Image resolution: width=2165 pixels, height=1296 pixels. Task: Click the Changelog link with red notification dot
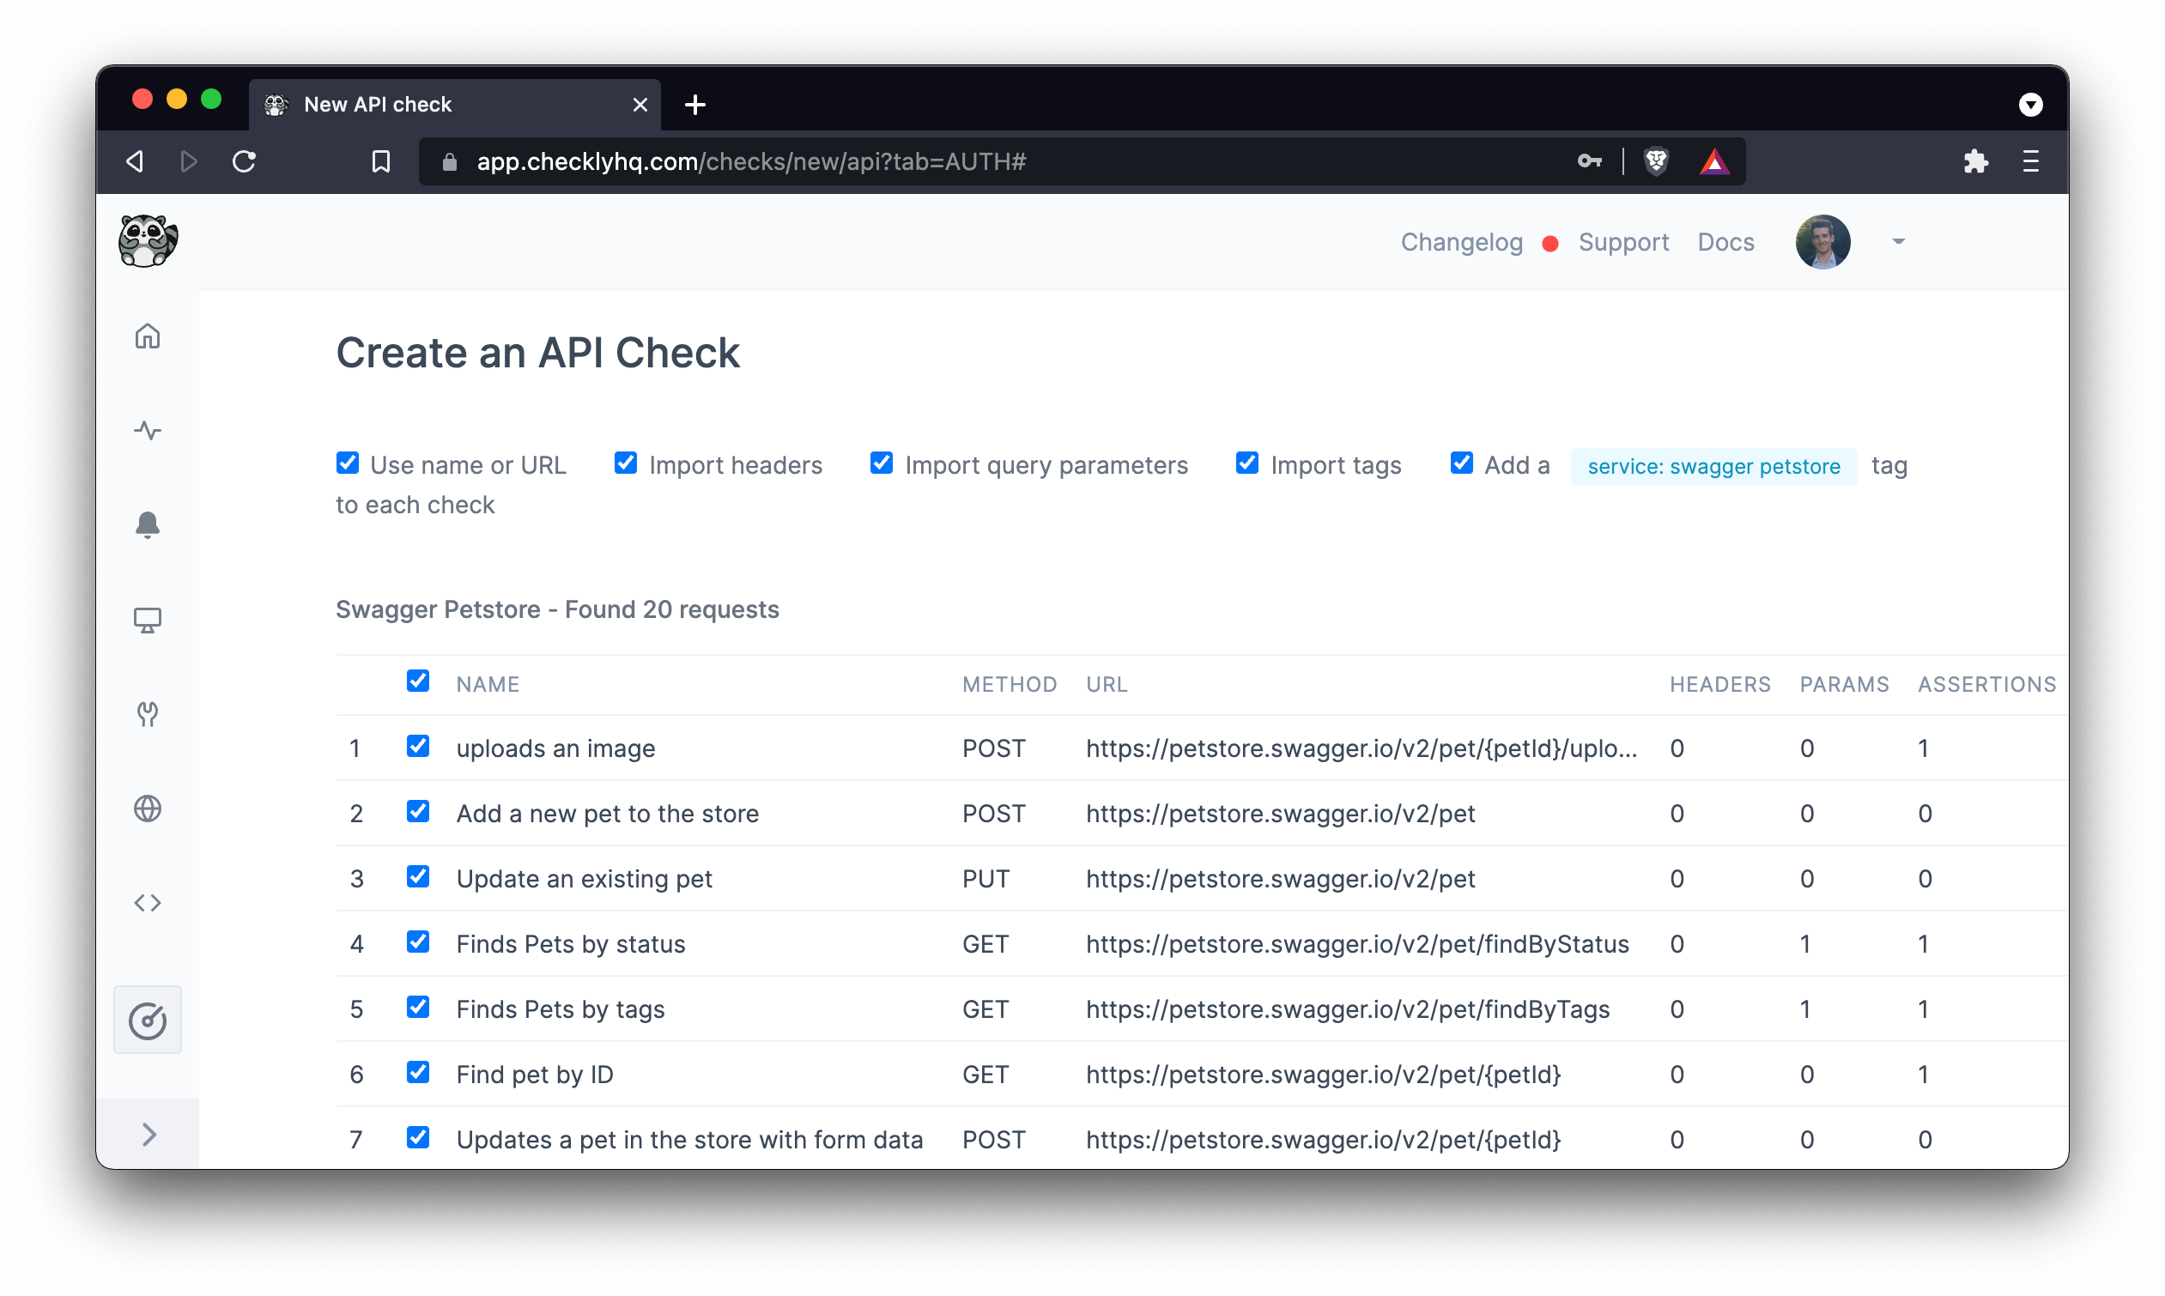point(1461,242)
